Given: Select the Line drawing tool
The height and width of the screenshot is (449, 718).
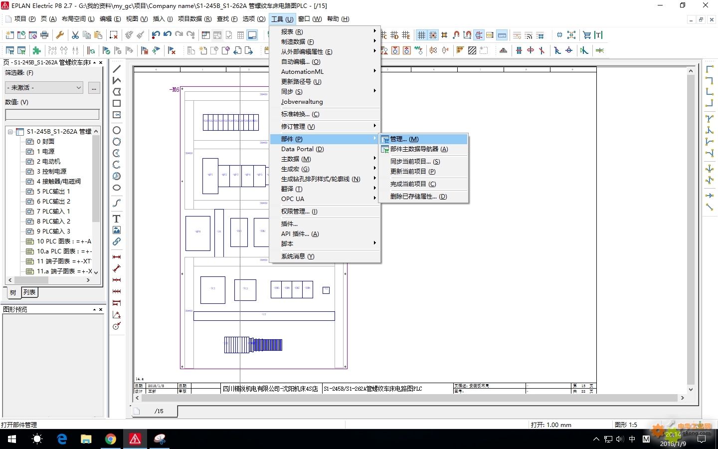Looking at the screenshot, I should tap(117, 69).
